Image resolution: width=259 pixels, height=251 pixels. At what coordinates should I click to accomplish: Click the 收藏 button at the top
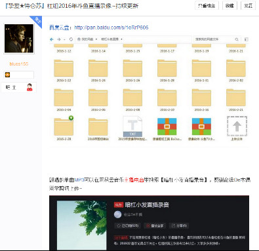tap(229, 6)
